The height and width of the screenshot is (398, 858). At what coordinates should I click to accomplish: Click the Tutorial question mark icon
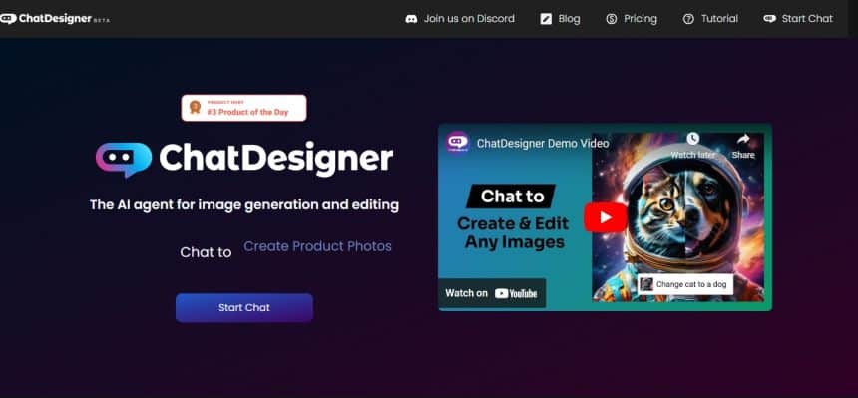688,19
